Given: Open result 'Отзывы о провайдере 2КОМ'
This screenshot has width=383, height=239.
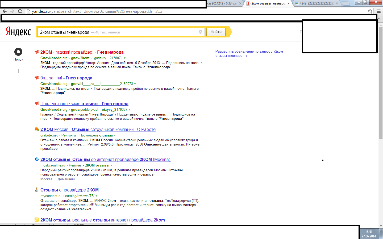Looking at the screenshot, I should point(69,190).
